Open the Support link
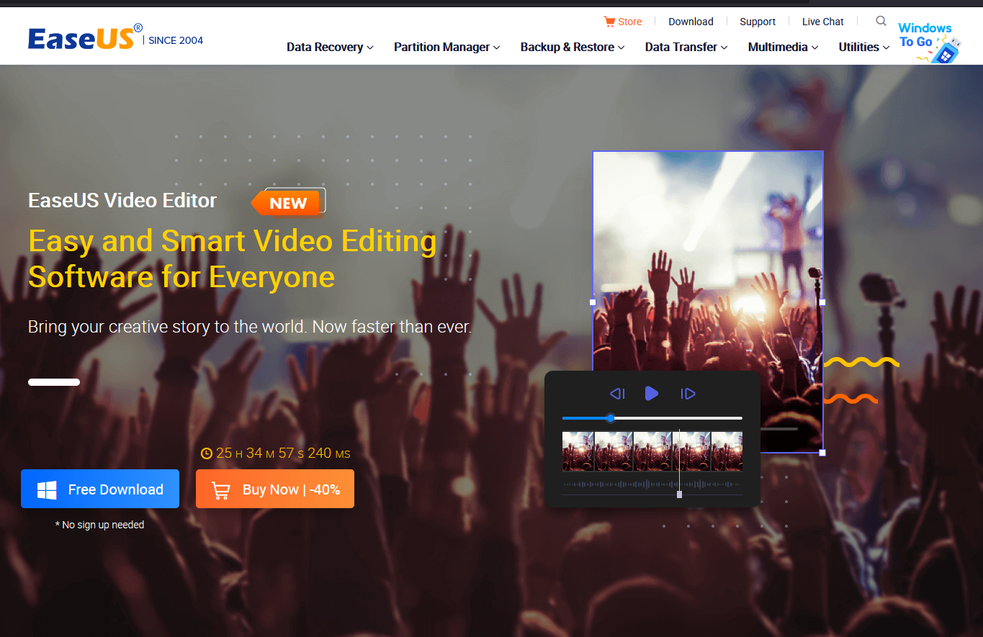Viewport: 983px width, 637px height. [x=758, y=22]
